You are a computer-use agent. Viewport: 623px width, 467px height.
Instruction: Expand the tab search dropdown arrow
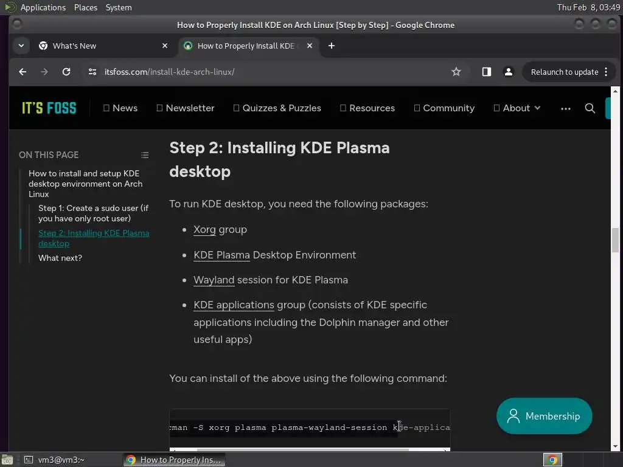(x=21, y=46)
